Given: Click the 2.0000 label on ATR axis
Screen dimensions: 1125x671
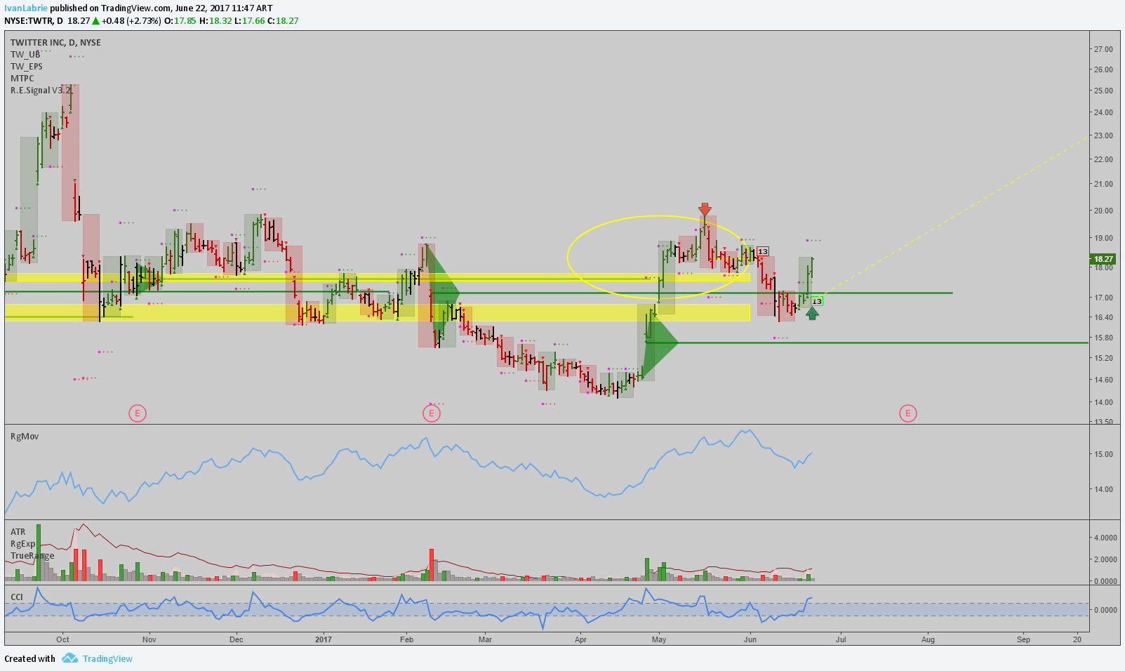Looking at the screenshot, I should coord(1105,560).
